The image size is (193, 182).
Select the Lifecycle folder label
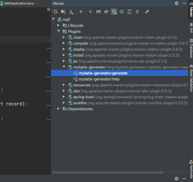tap(75, 26)
